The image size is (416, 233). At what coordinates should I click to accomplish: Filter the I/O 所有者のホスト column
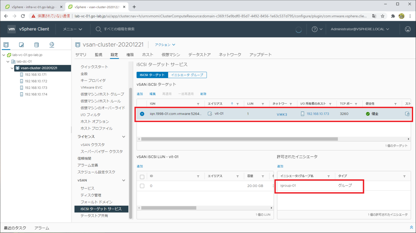[330, 104]
